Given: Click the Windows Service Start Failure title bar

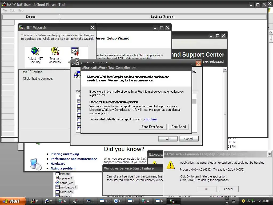Looking at the screenshot, I should (133, 168).
